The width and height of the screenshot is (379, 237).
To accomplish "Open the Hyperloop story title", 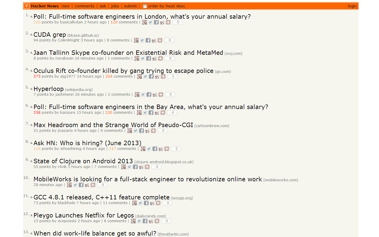I will click(x=49, y=89).
